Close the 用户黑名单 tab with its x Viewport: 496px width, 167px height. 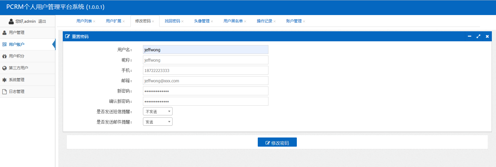[x=245, y=21]
